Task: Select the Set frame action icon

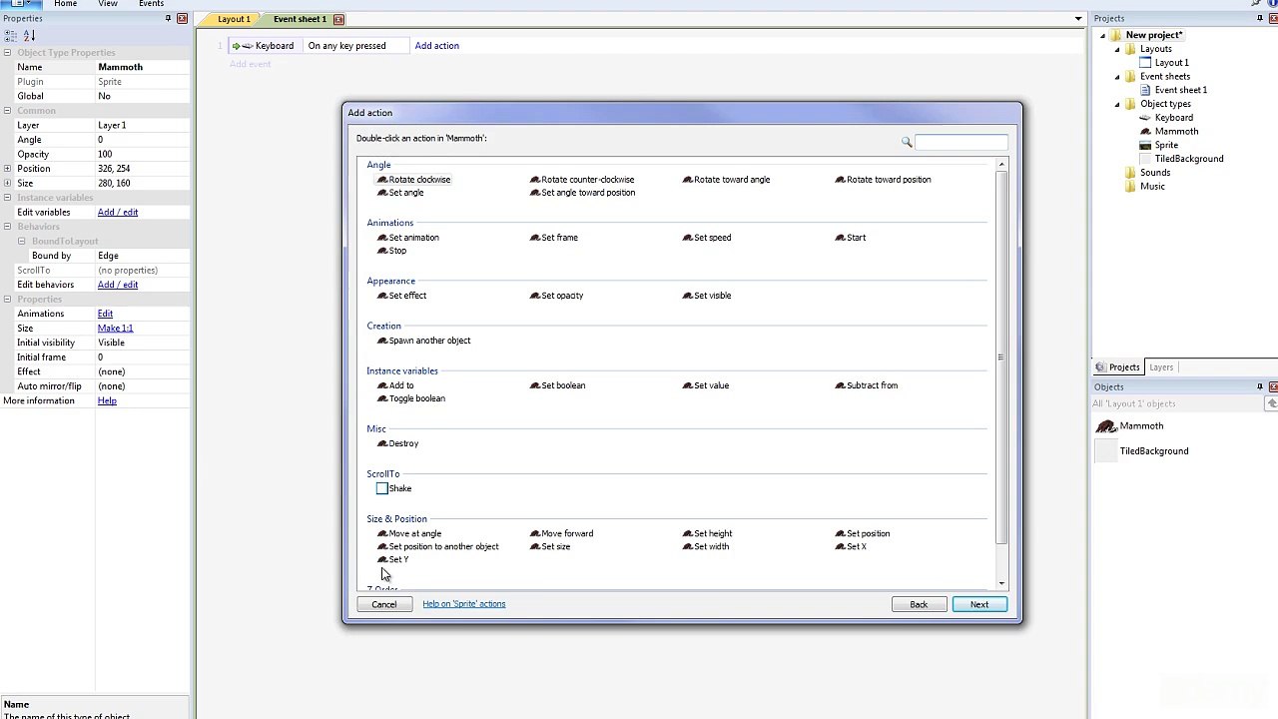Action: pyautogui.click(x=534, y=238)
